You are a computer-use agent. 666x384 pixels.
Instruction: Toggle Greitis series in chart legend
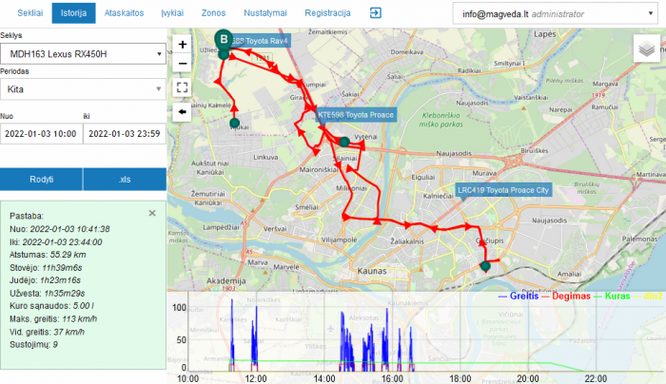(519, 297)
